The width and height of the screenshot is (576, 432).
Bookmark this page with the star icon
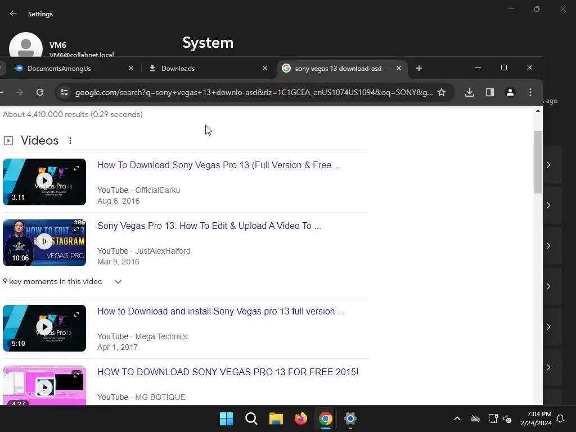(x=441, y=92)
